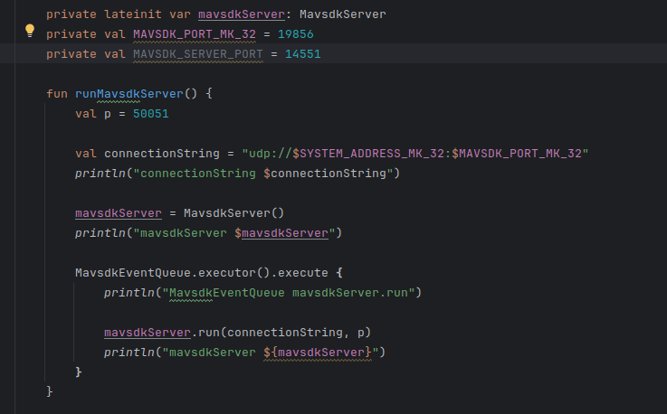Click the port value 19856
The height and width of the screenshot is (414, 667).
pyautogui.click(x=296, y=34)
